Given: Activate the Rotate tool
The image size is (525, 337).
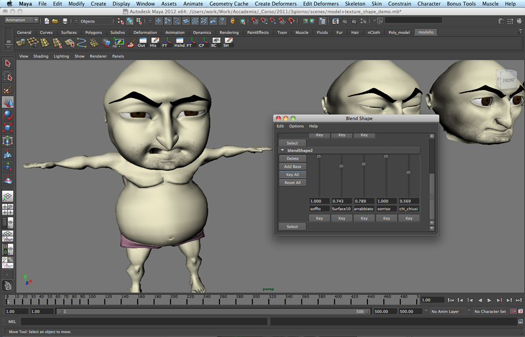Looking at the screenshot, I should (7, 115).
